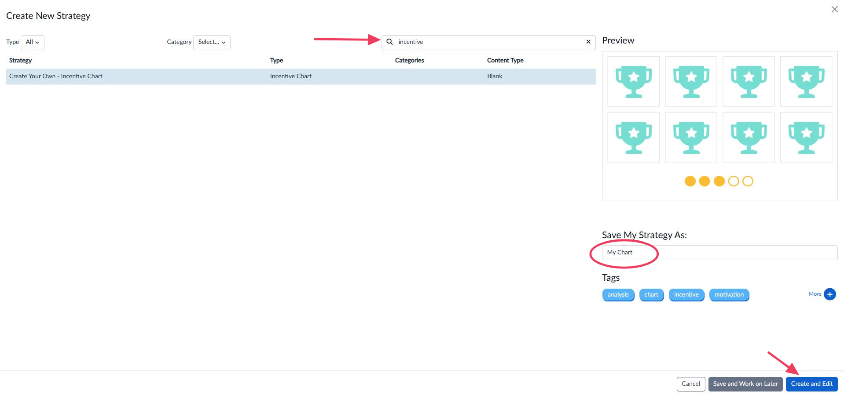Image resolution: width=844 pixels, height=395 pixels.
Task: Select the first trophy in the top row
Action: [633, 82]
